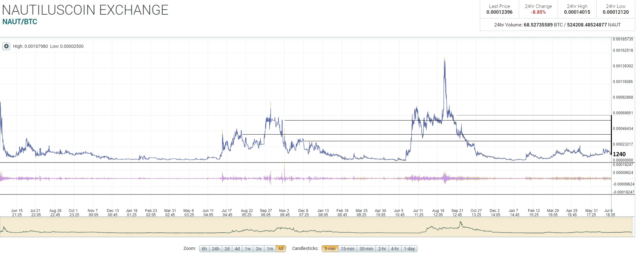Screen dimensions: 639x256
Task: Choose 5-min candlesticks
Action: [330, 249]
